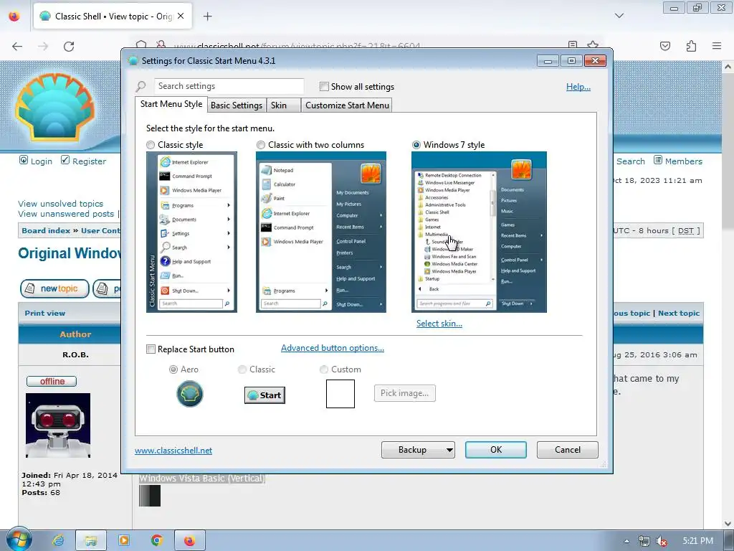734x551 pixels.
Task: Click forum Register link
Action: 89,161
